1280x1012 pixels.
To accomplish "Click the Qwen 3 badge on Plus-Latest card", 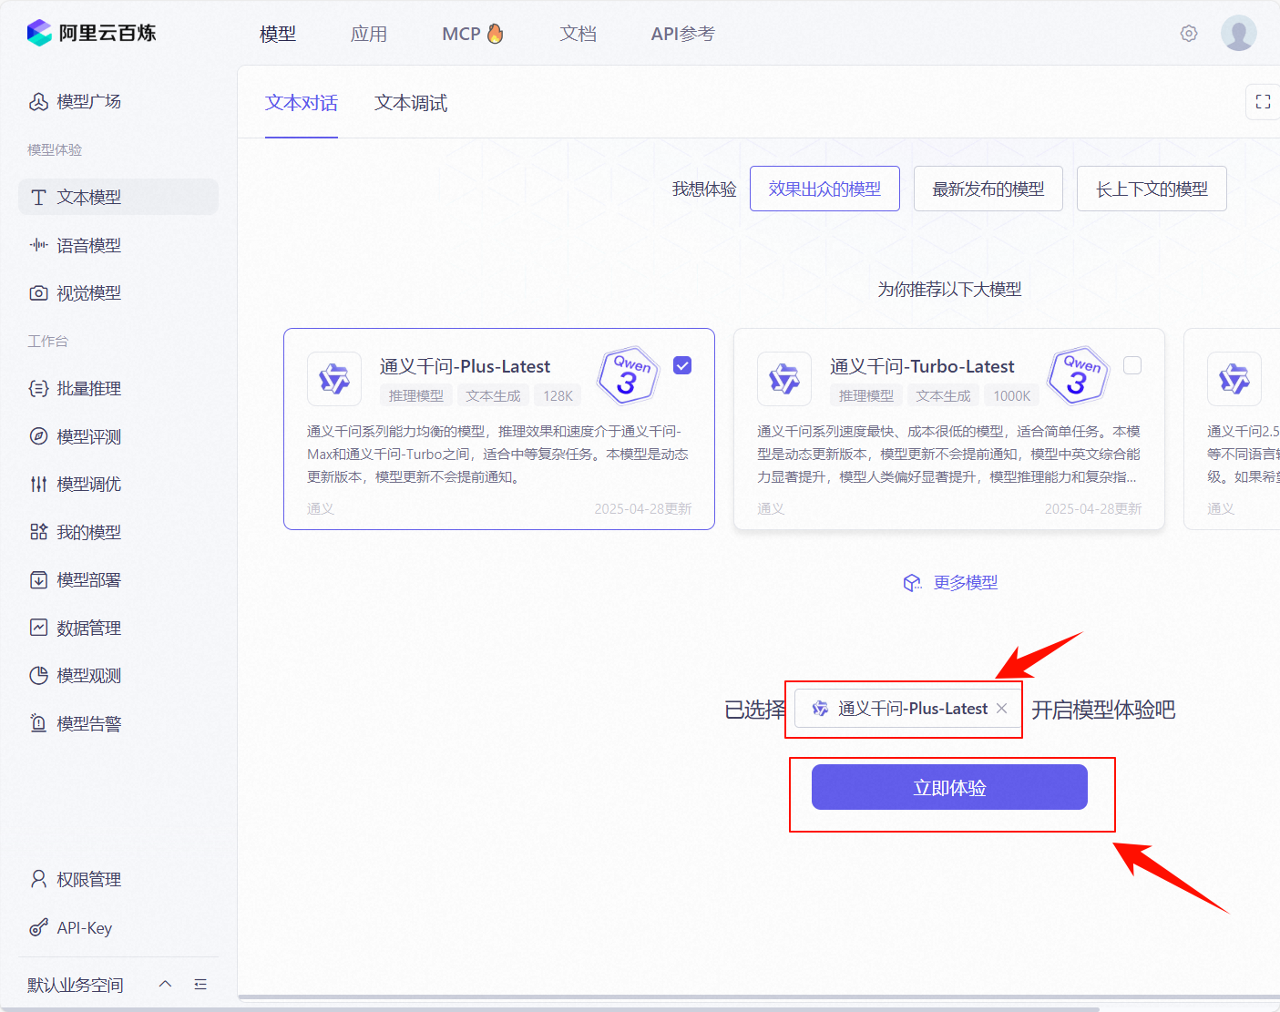I will click(x=628, y=375).
